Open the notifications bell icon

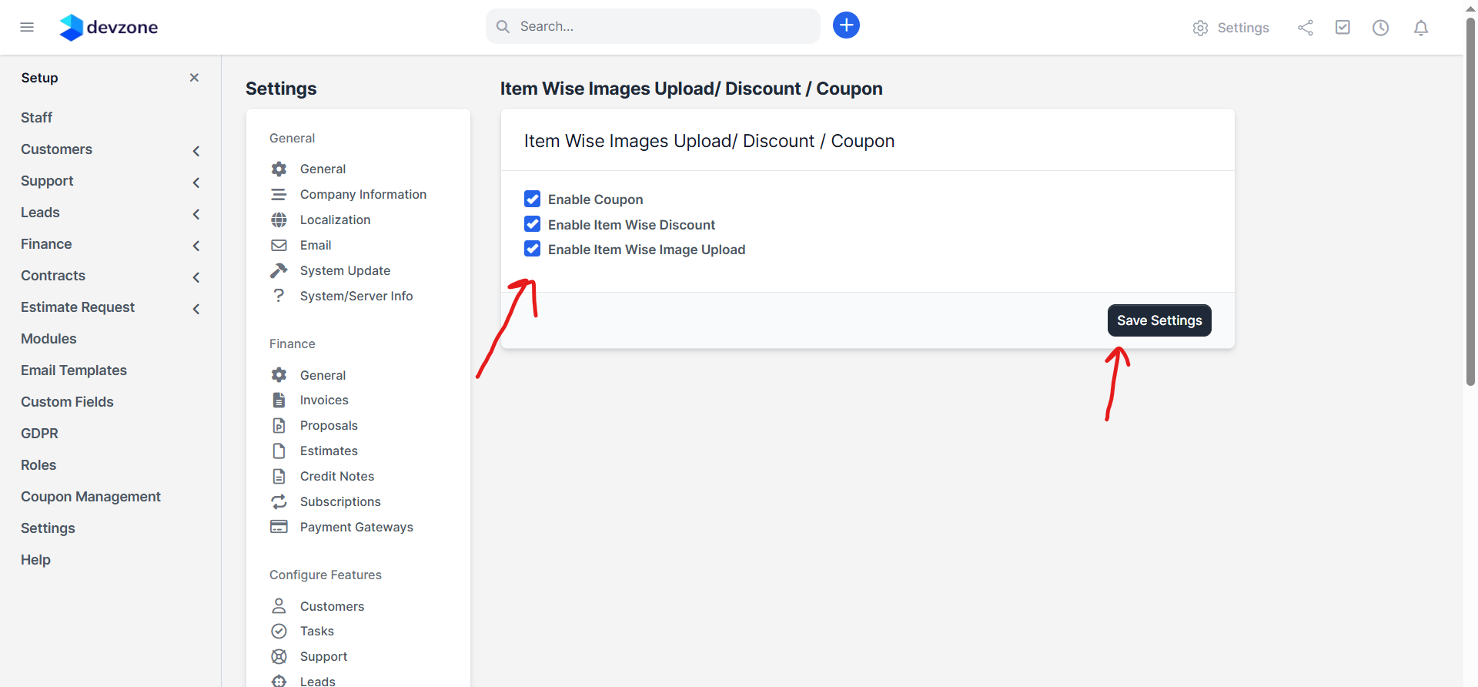click(x=1421, y=28)
